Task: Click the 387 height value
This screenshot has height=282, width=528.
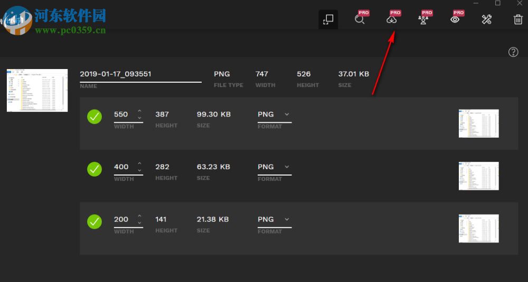Action: click(162, 114)
